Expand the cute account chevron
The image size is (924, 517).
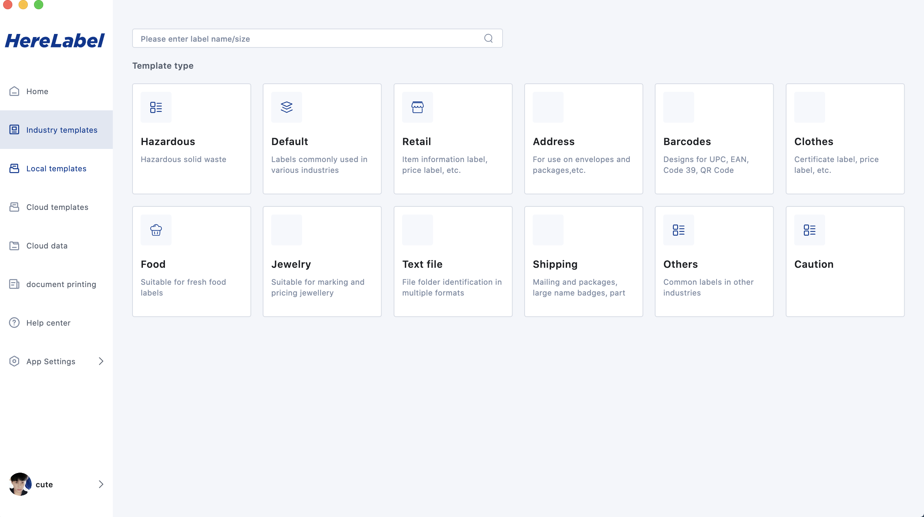pyautogui.click(x=101, y=484)
